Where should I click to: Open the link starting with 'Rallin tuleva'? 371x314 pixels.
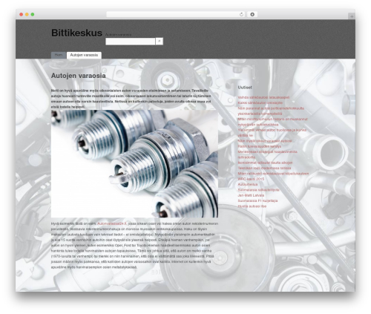click(x=260, y=146)
